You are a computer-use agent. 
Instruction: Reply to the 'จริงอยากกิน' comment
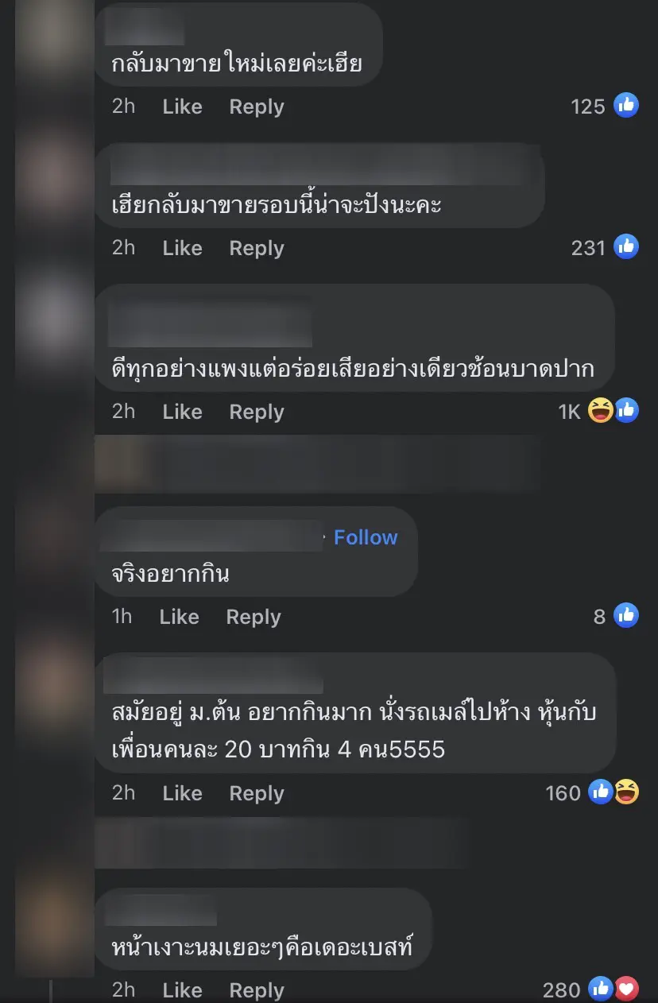(x=254, y=617)
